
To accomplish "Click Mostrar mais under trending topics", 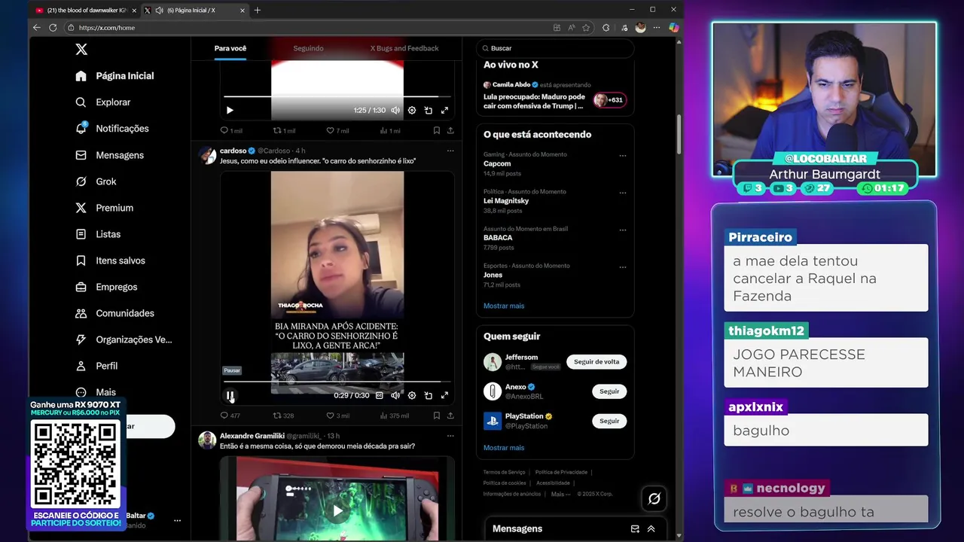I will tap(504, 306).
